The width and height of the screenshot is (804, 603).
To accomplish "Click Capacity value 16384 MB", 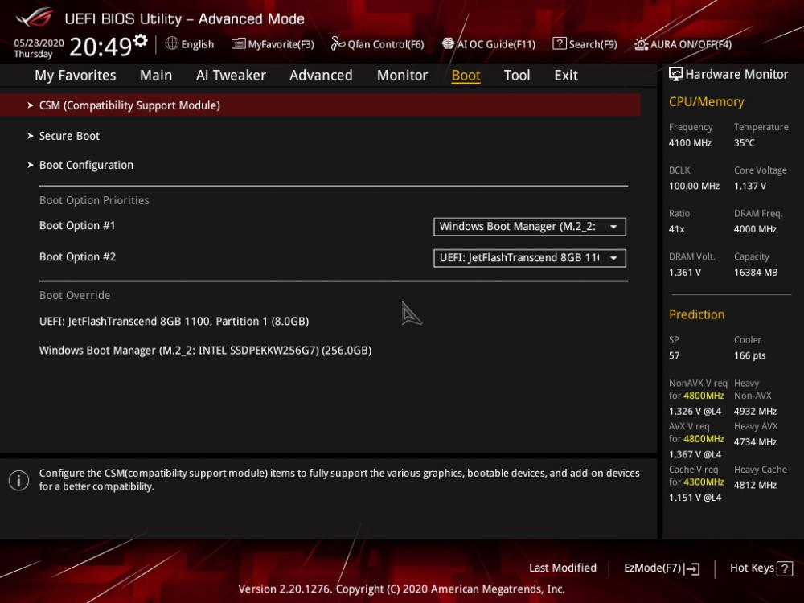I will (x=756, y=273).
